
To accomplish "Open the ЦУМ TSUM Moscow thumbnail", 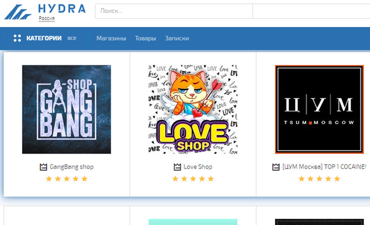I will tap(319, 109).
